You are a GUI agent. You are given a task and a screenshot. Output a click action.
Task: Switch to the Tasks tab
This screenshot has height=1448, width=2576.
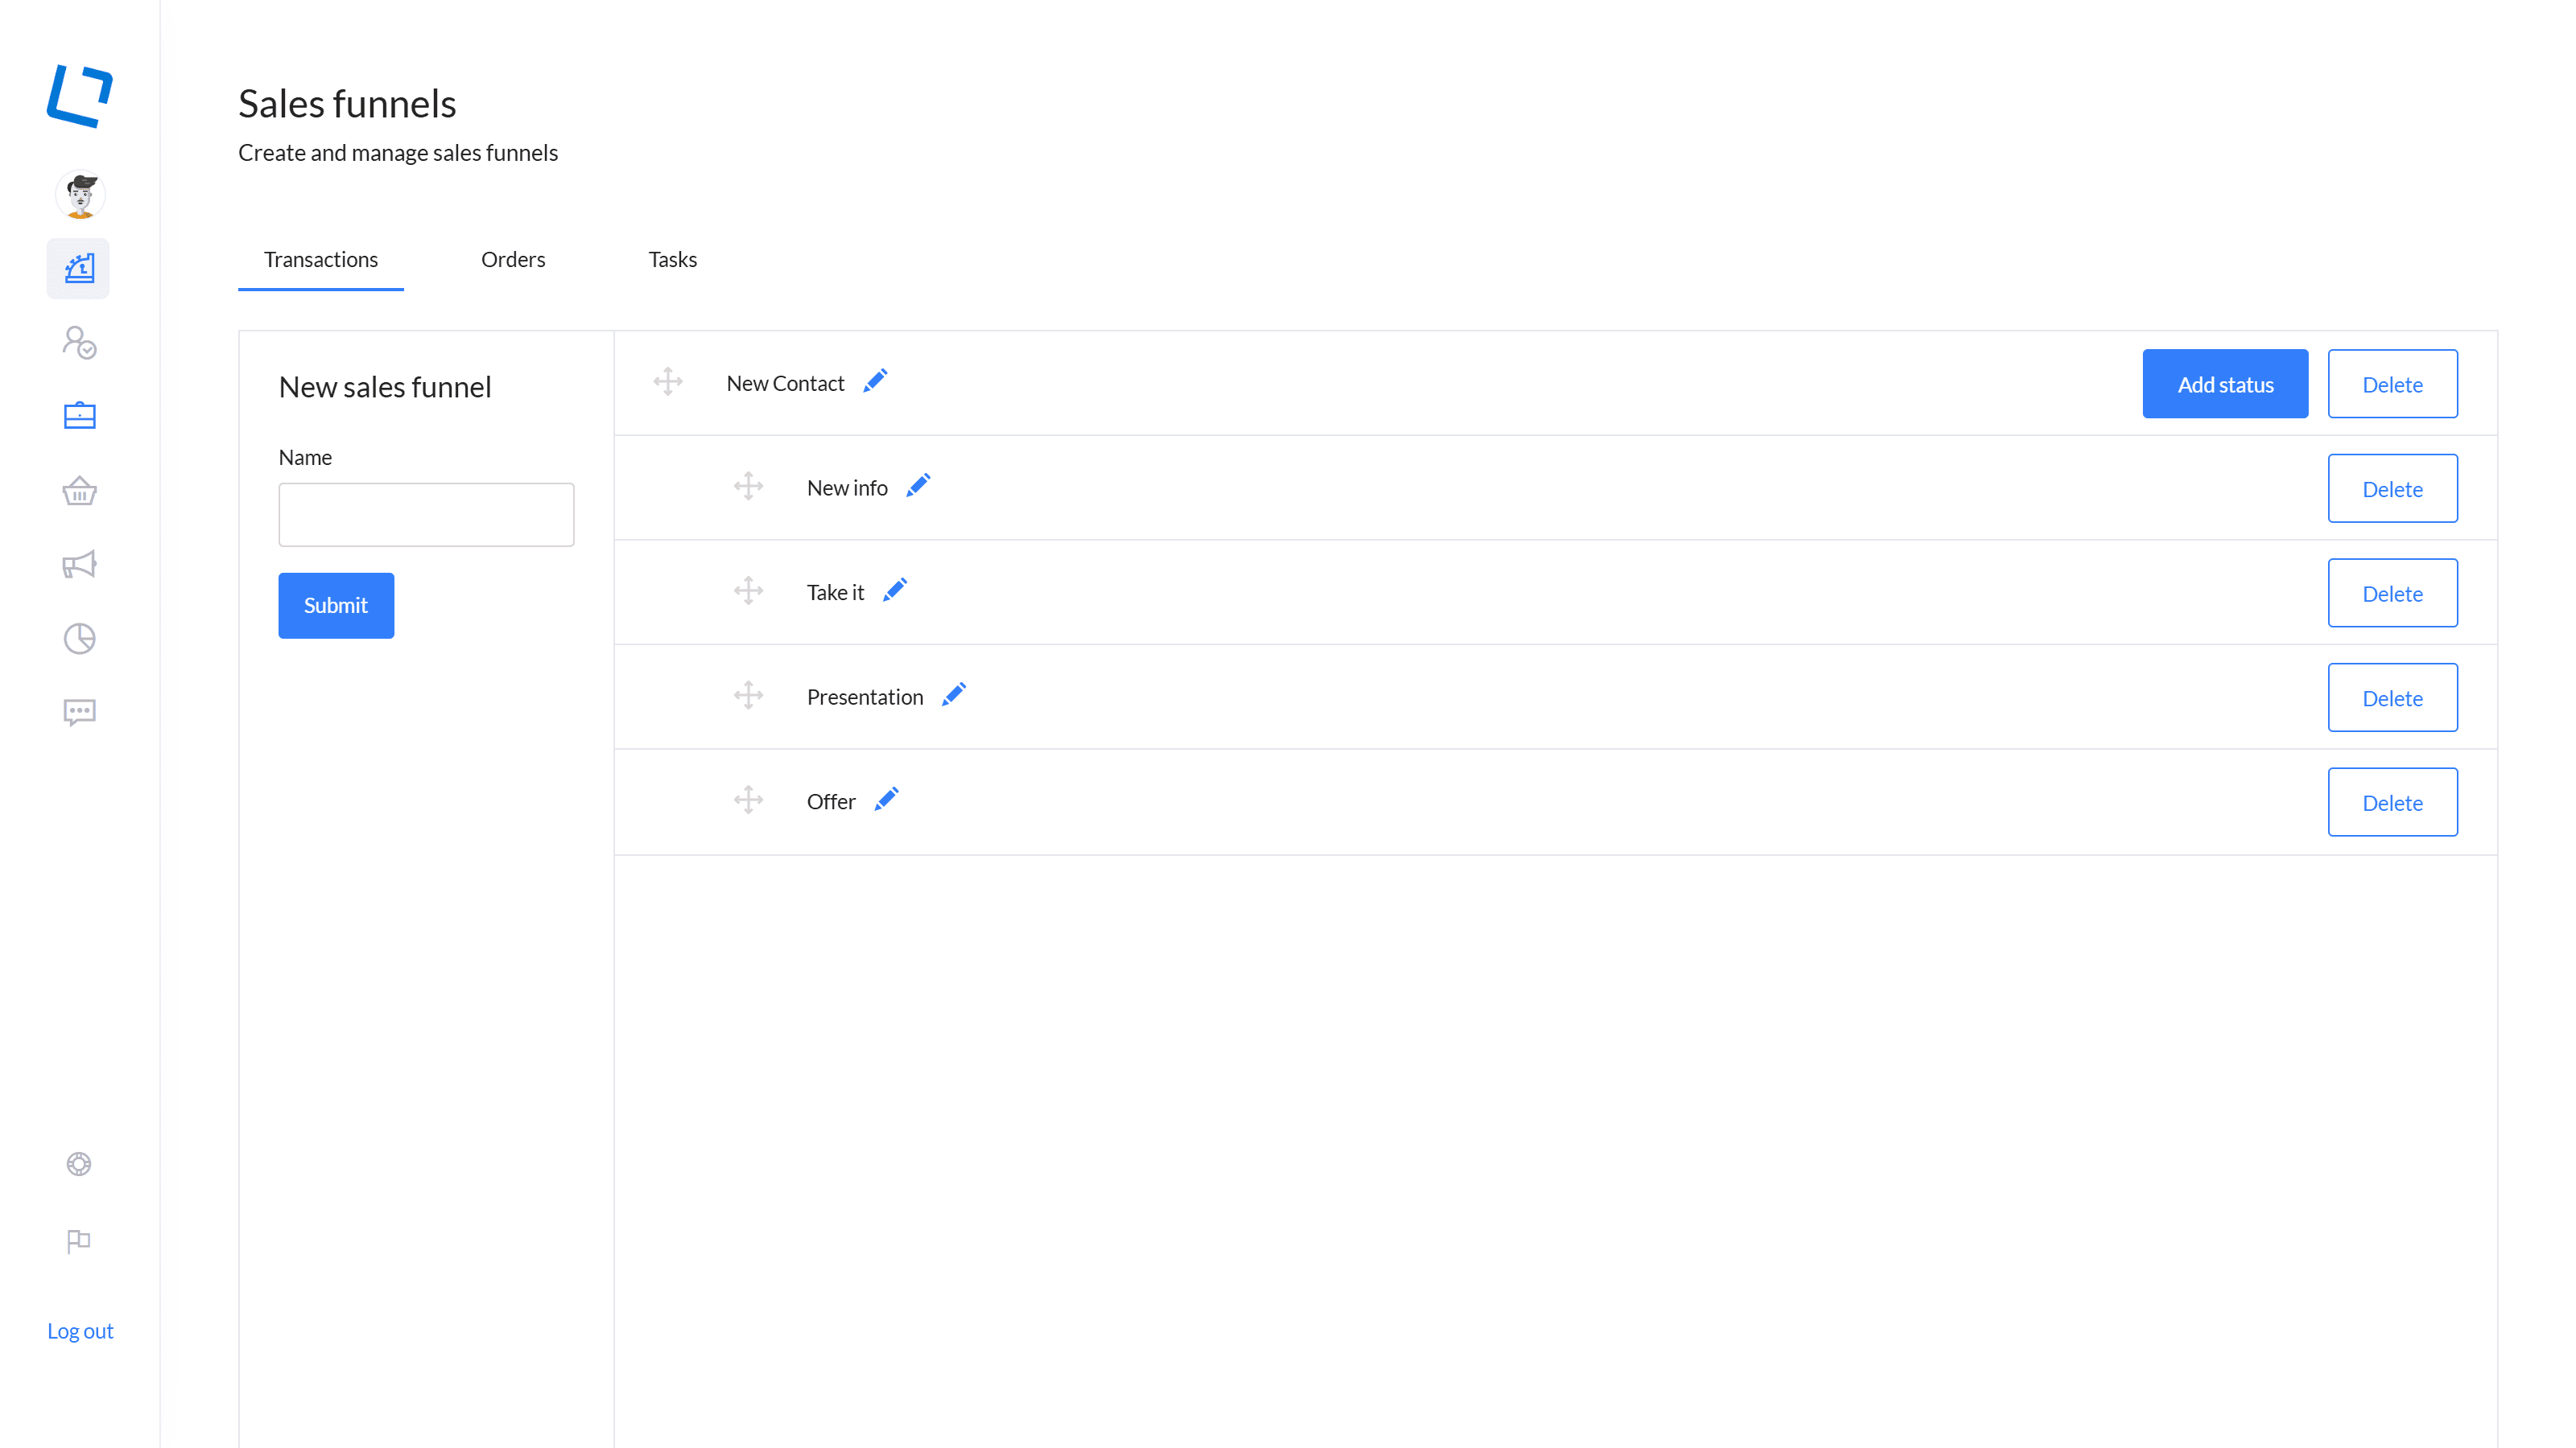[672, 260]
